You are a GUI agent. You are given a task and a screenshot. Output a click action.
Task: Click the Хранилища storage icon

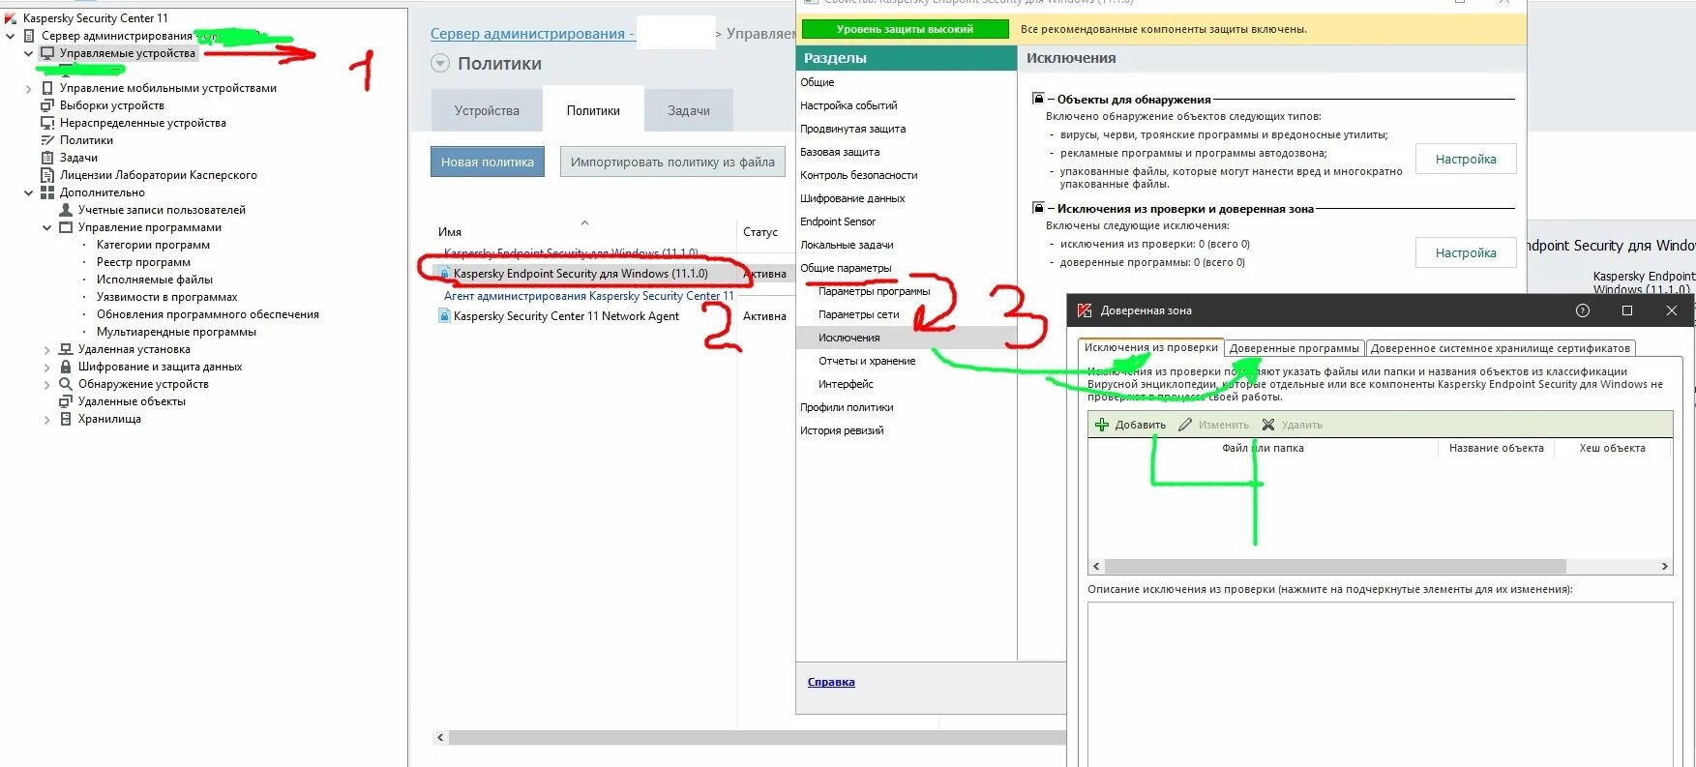[66, 419]
